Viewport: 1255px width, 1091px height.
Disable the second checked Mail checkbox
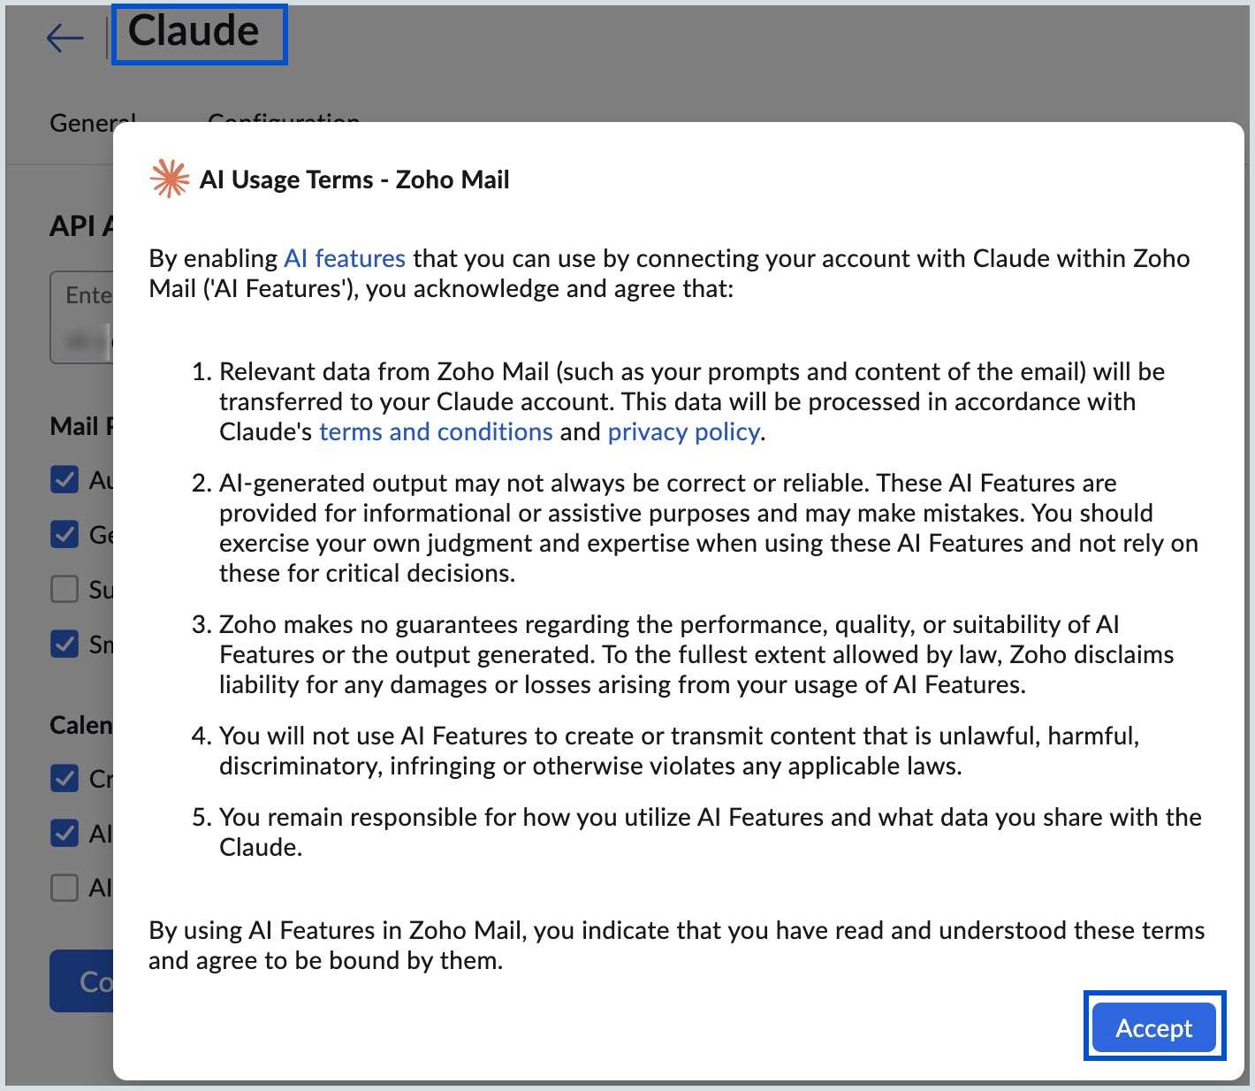point(64,535)
